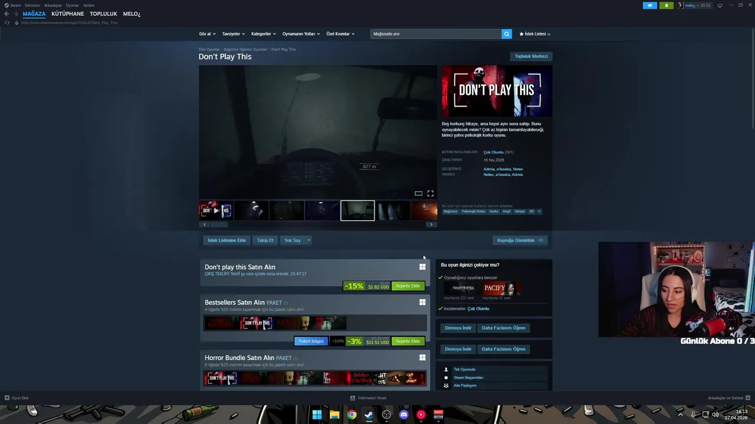The image size is (755, 424).
Task: Expand the Tavsiyeler dropdown
Action: [x=234, y=34]
